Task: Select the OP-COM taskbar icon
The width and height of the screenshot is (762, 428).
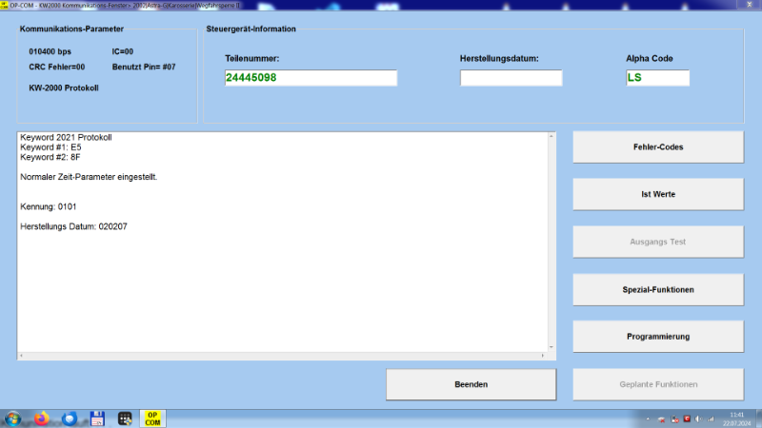Action: point(152,418)
